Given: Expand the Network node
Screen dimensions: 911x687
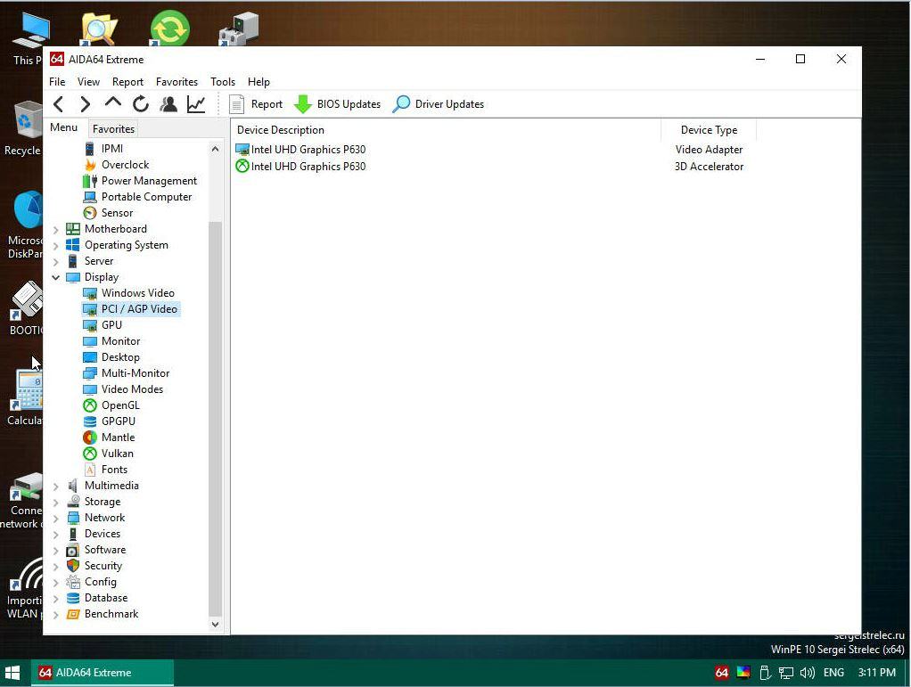Looking at the screenshot, I should pyautogui.click(x=56, y=519).
